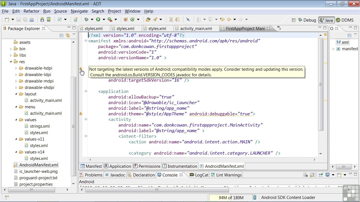Expand the drawable-hdpi folder
Screen dimensions: 360x202
coord(16,68)
